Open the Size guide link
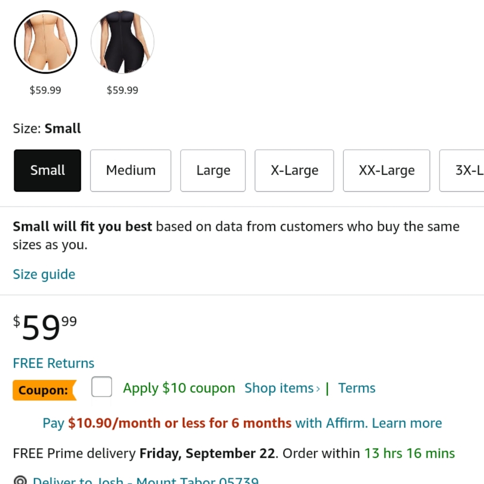 point(44,274)
